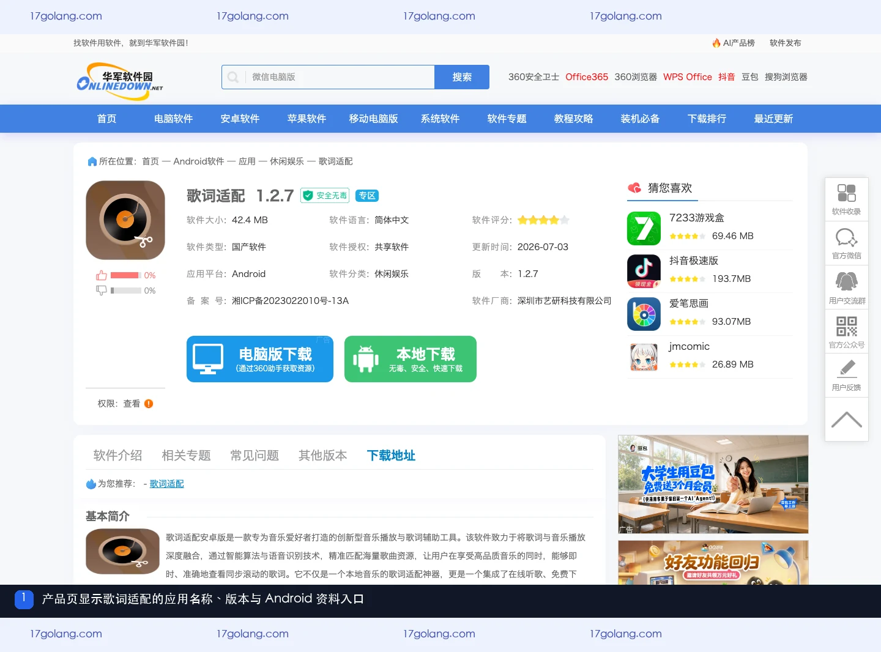Click the 搜狗浏览器 hot search link
Image resolution: width=881 pixels, height=652 pixels.
tap(786, 77)
